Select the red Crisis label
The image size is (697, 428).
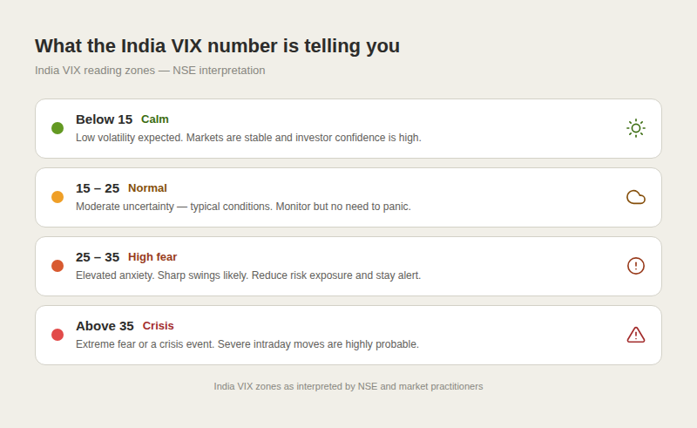click(x=158, y=326)
